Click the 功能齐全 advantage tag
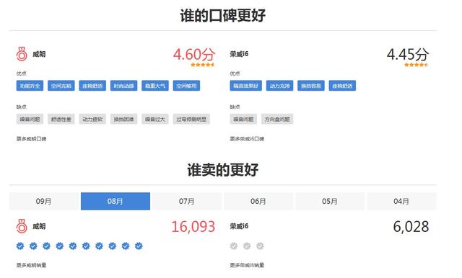The height and width of the screenshot is (278, 462). 30,86
